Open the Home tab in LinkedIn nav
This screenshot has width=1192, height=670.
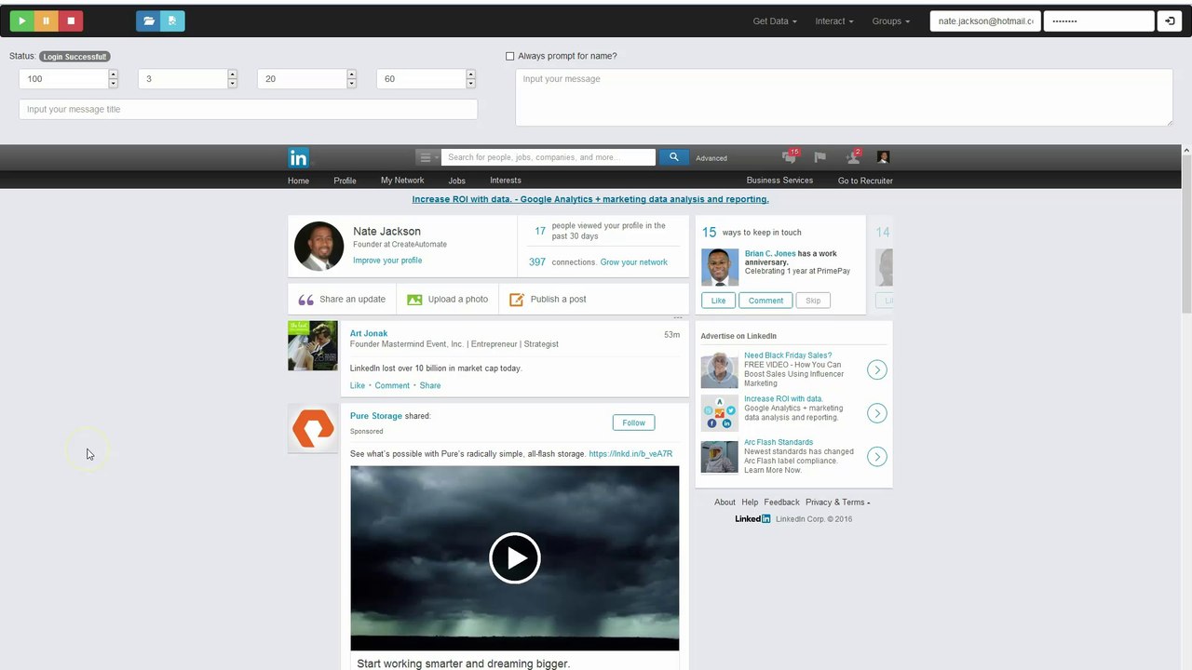[x=298, y=181]
